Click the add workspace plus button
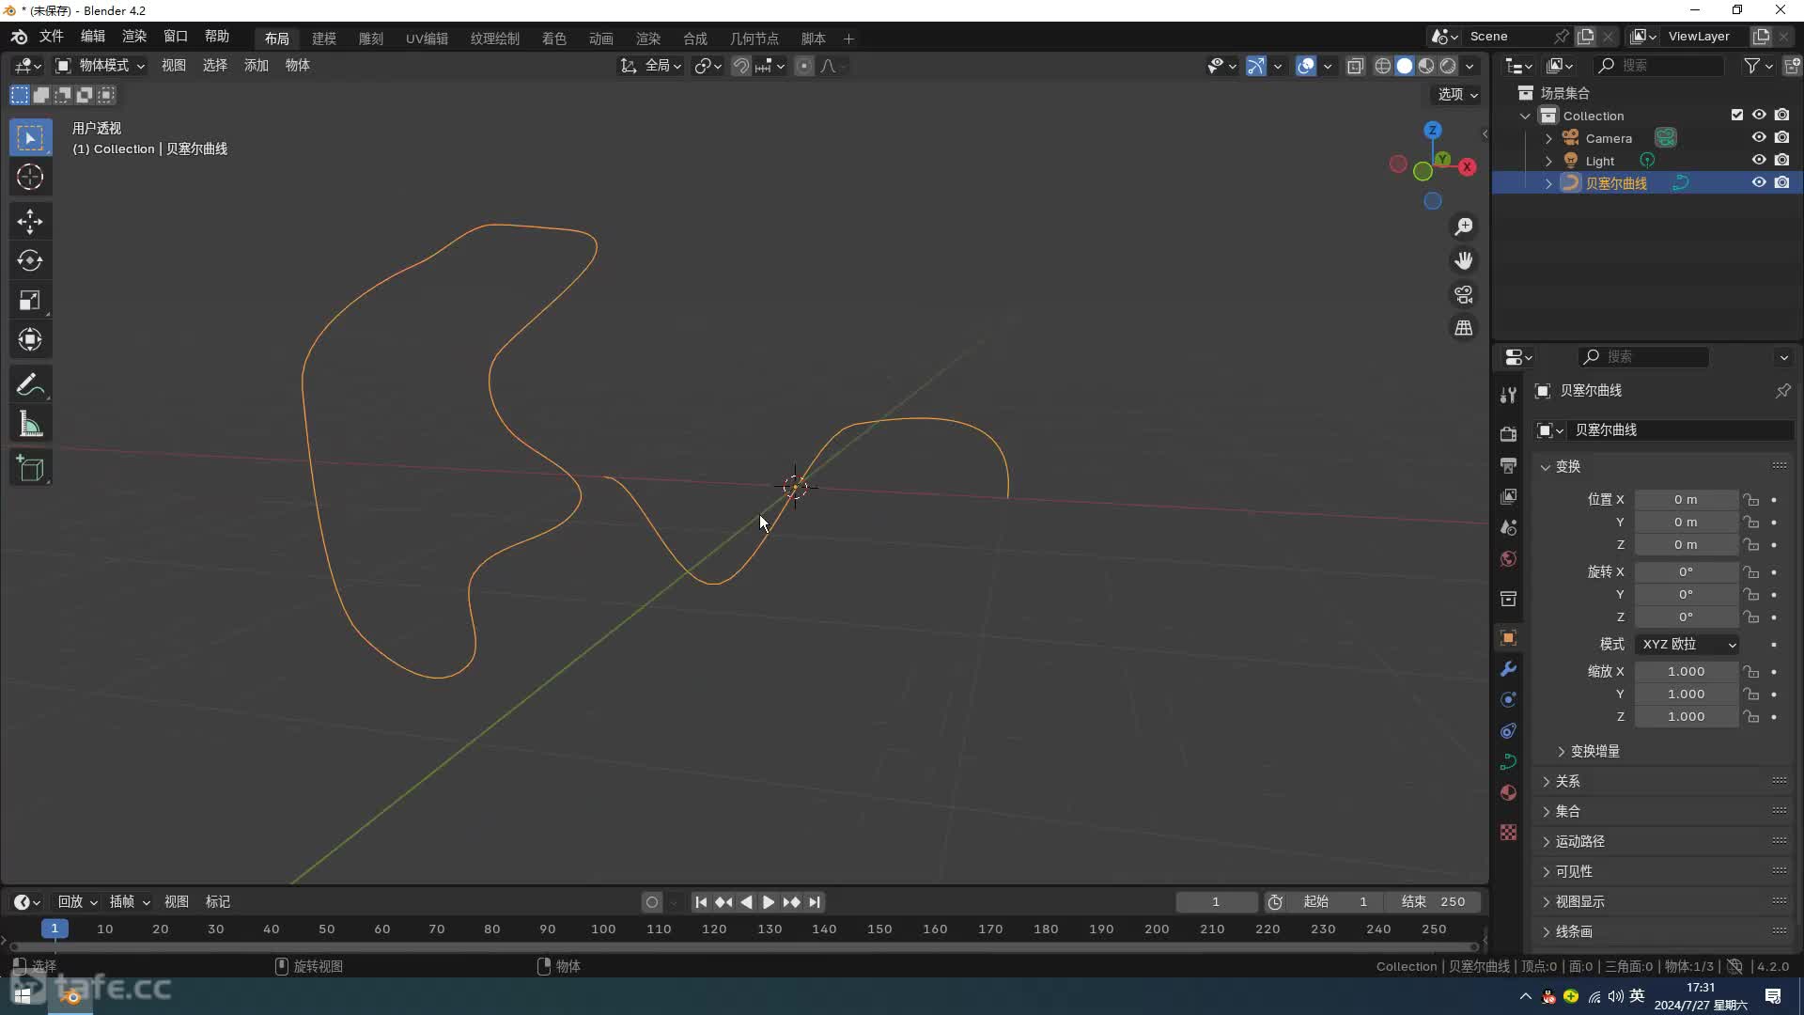1804x1015 pixels. (x=848, y=39)
